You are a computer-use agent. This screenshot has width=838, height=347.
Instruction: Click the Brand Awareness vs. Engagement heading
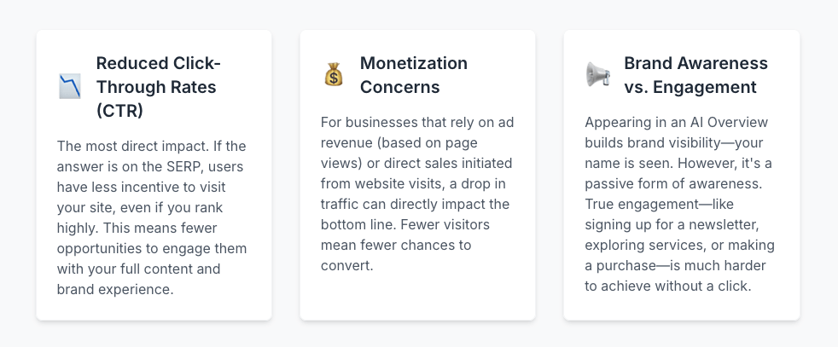tap(695, 75)
